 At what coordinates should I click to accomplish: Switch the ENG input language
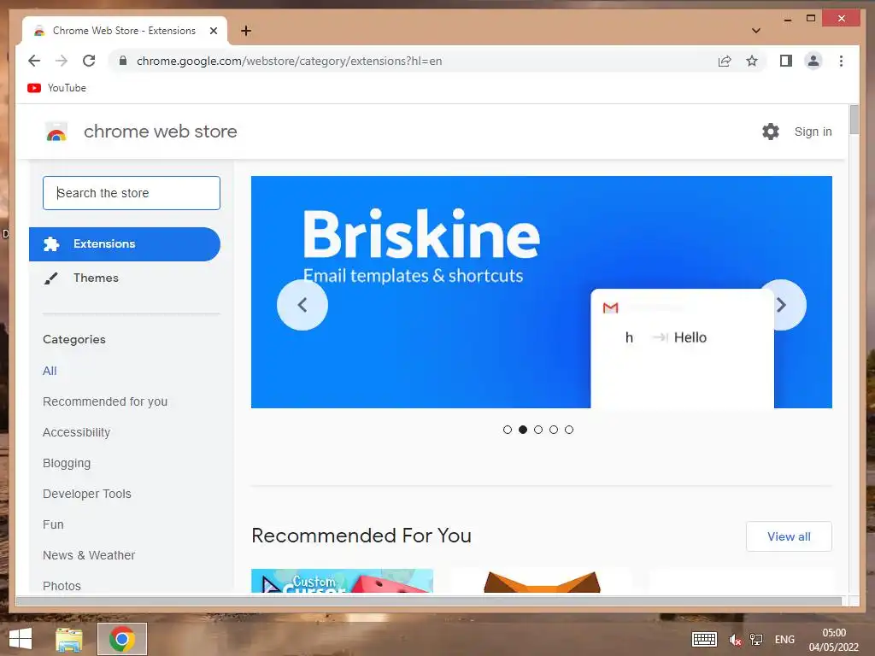pos(784,640)
